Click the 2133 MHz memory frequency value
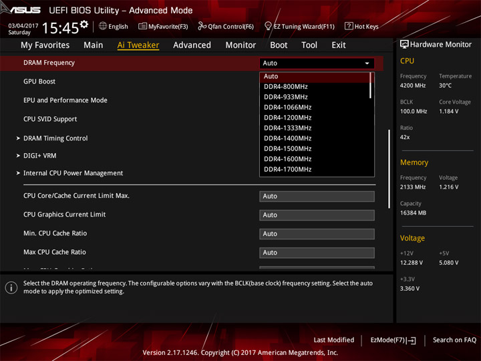The width and height of the screenshot is (481, 361). pos(413,187)
